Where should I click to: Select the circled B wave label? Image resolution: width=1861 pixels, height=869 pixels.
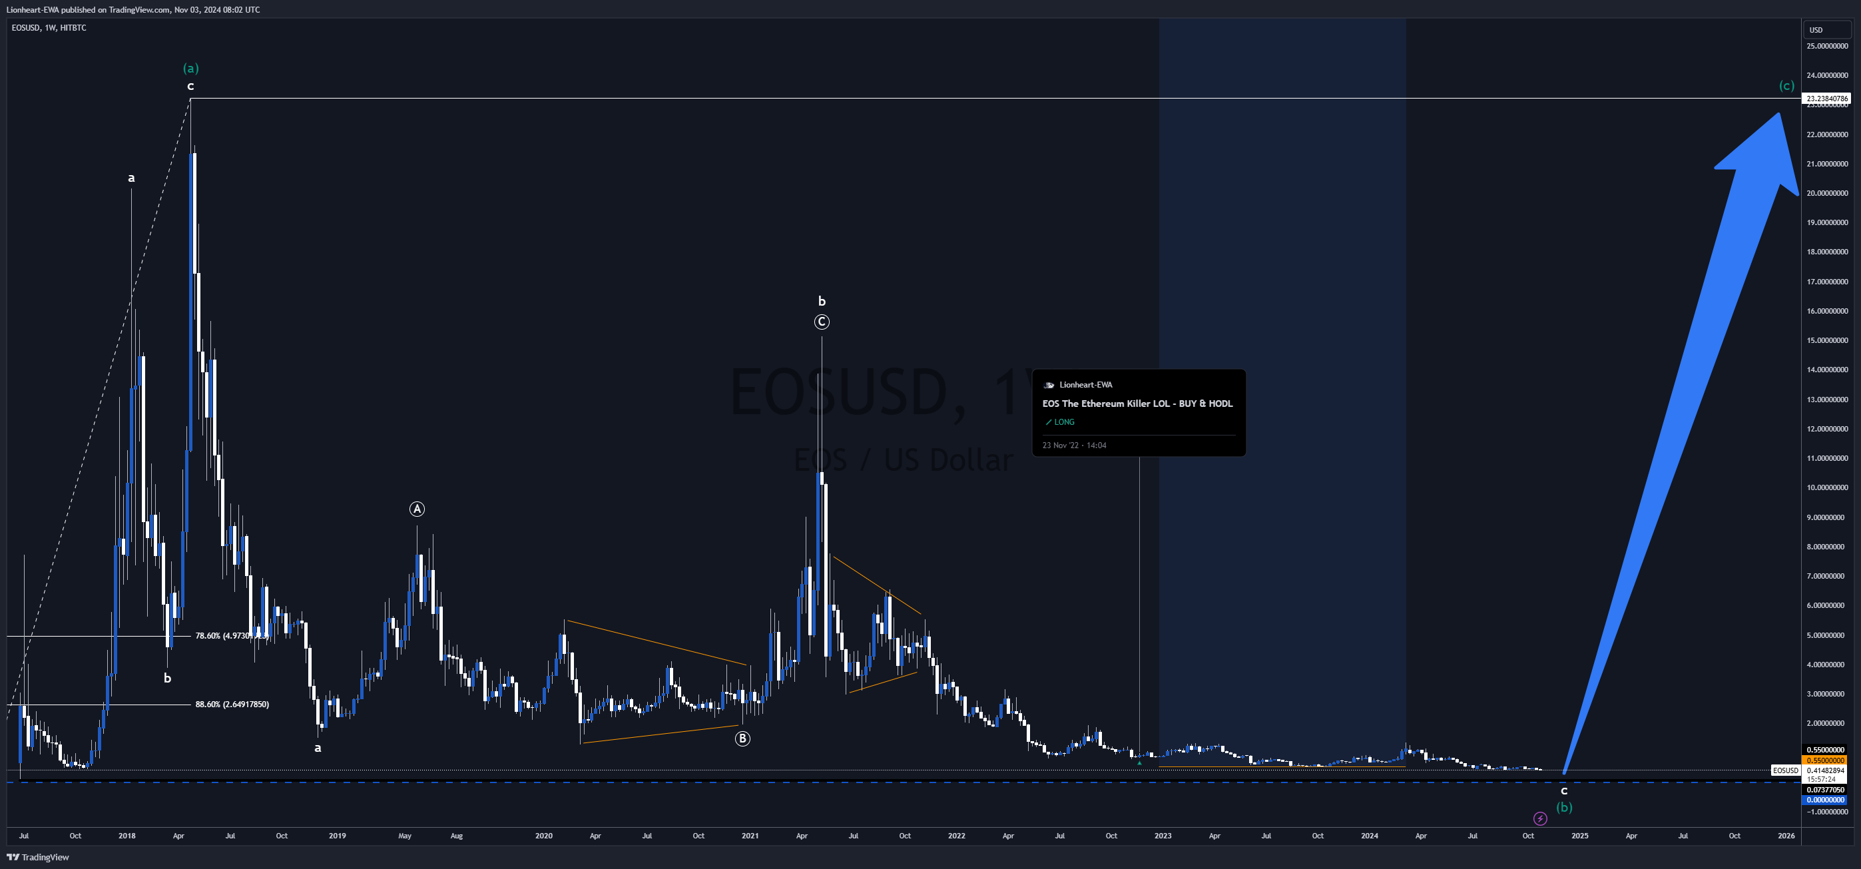click(x=742, y=738)
